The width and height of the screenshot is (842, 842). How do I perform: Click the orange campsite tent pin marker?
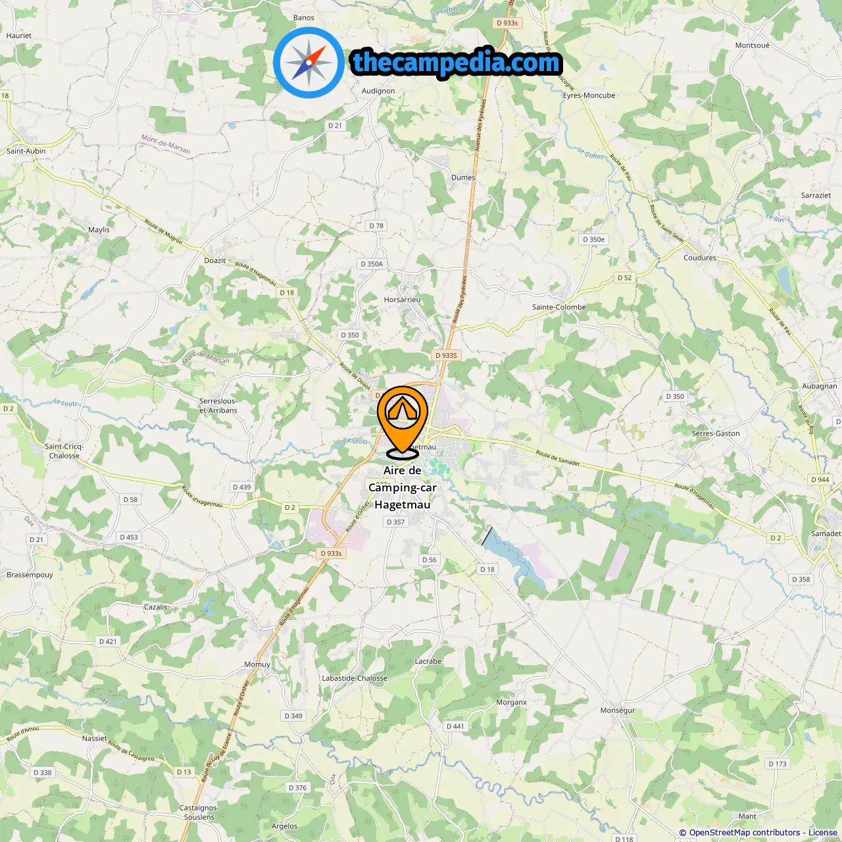click(402, 422)
